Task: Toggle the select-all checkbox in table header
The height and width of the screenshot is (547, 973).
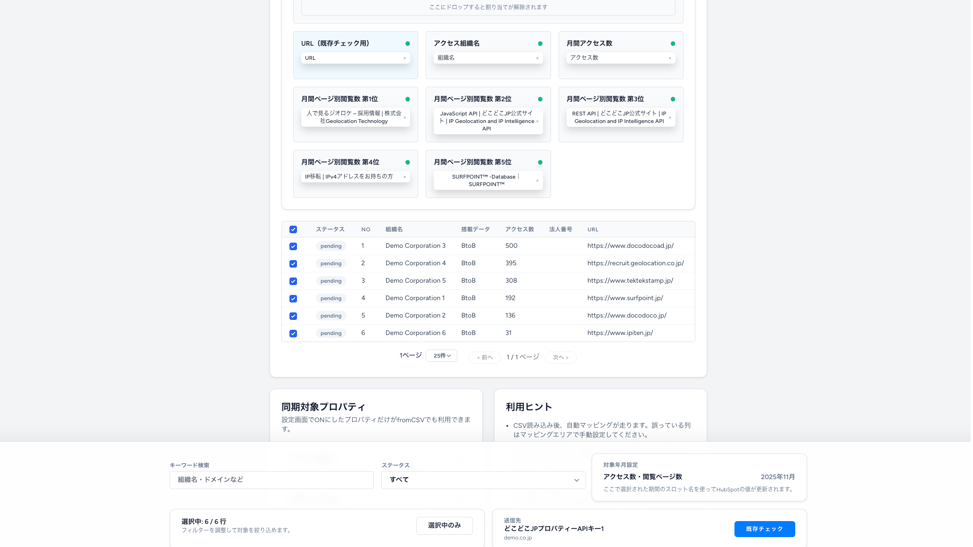Action: coord(293,229)
